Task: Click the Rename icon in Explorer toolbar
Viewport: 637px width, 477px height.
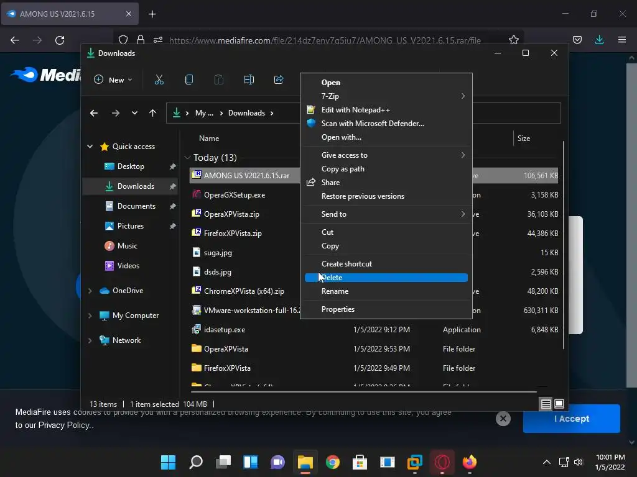Action: tap(249, 80)
